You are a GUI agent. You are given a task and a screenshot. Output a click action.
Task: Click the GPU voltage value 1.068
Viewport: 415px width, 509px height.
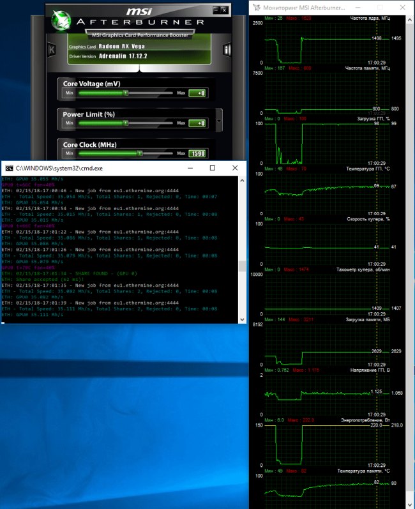(397, 393)
